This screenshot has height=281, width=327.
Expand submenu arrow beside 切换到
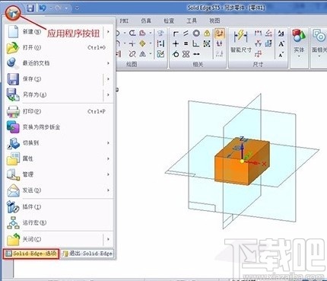tap(108, 142)
